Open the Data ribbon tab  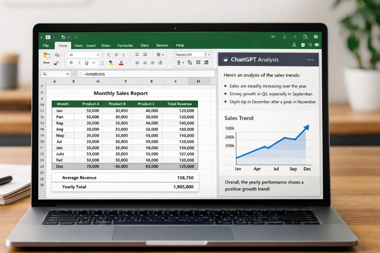tap(144, 45)
